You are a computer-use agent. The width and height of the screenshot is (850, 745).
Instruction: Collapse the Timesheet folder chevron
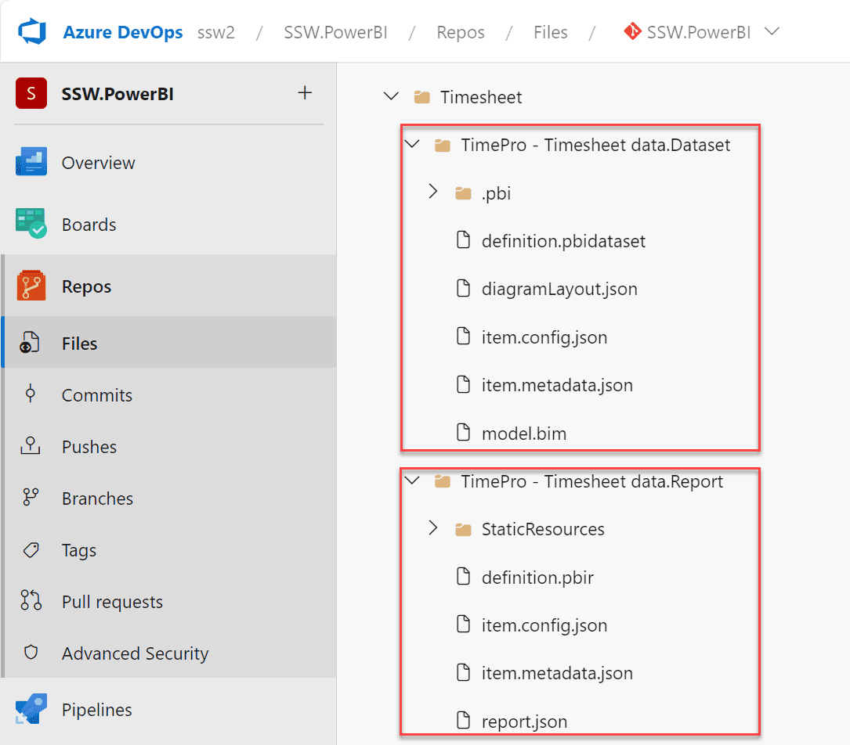click(390, 97)
